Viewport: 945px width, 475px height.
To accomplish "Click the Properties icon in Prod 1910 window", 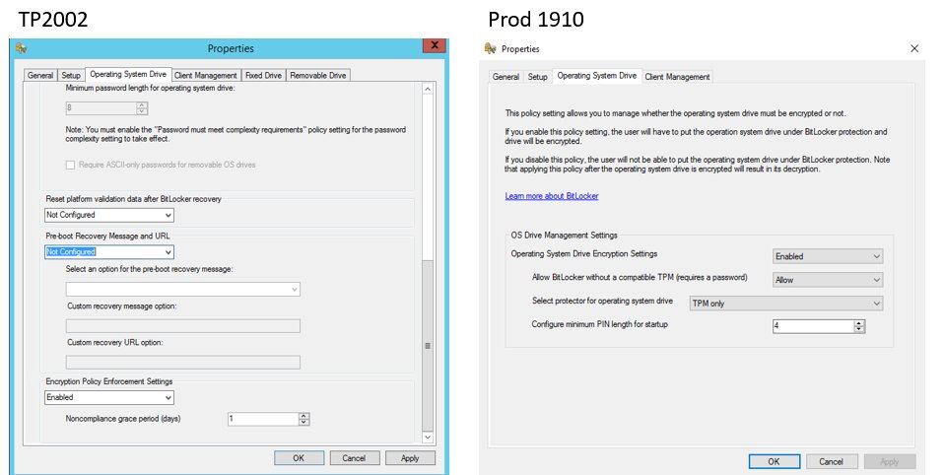I will 491,48.
